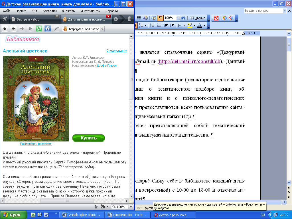Expand the font color dropdown arrow
The image size is (292, 219).
tap(204, 25)
